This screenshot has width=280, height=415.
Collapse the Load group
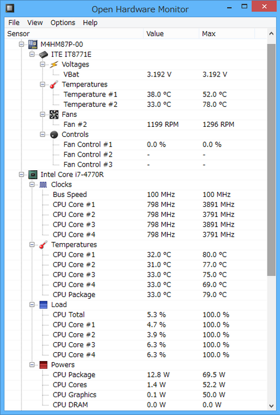click(32, 305)
